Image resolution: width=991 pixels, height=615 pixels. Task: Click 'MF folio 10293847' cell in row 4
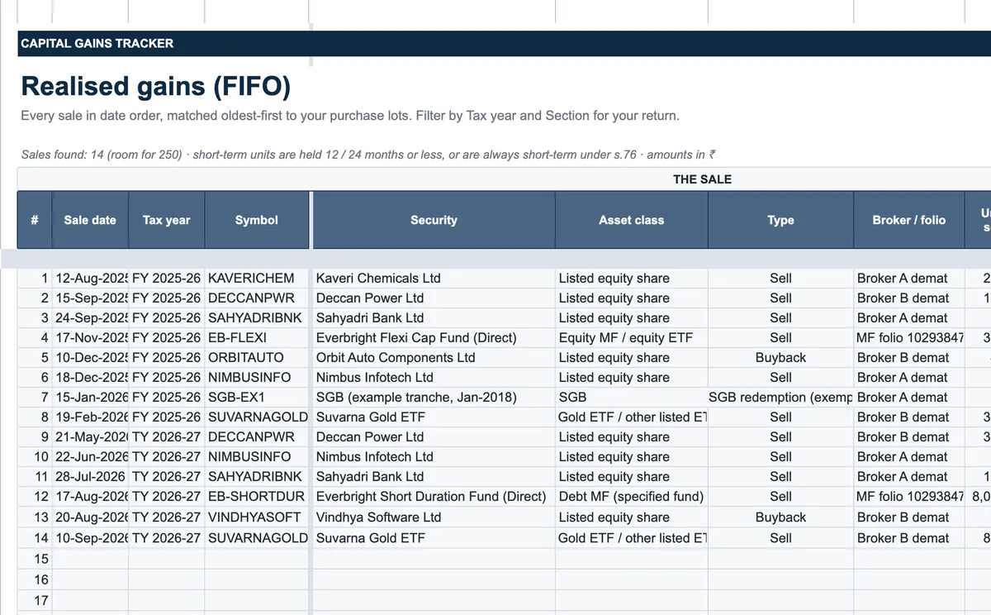[909, 338]
